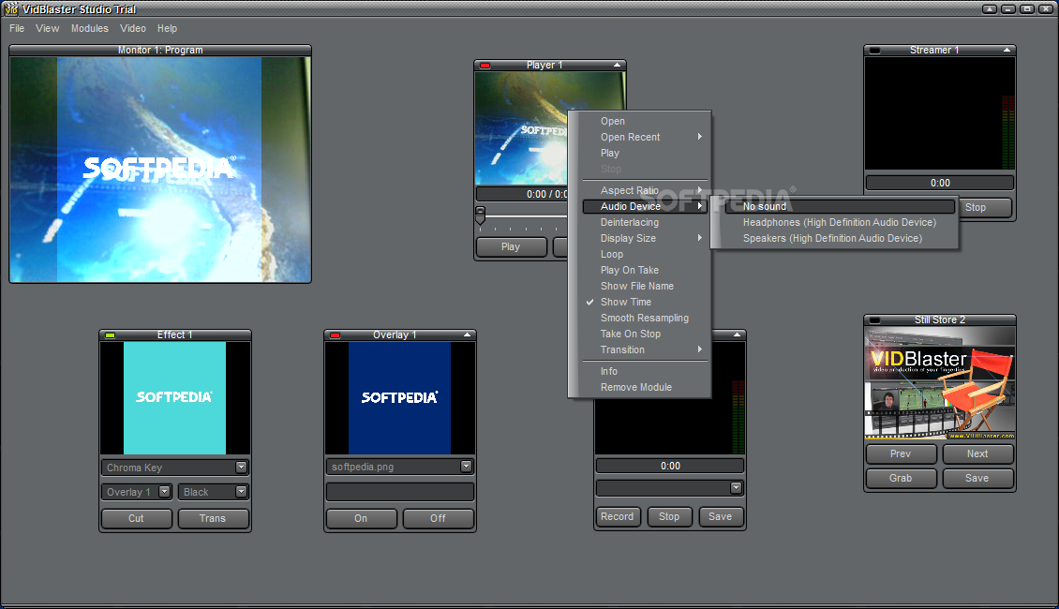Click Save in the recorder module
Screen dimensions: 1059x609
pos(721,516)
